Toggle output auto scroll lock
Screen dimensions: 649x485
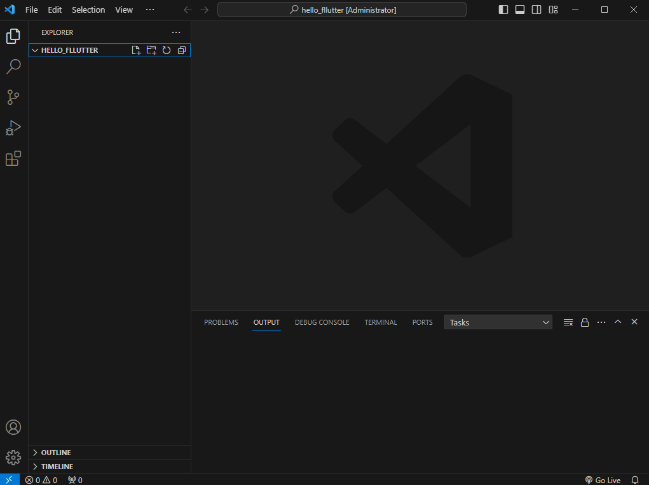(585, 322)
